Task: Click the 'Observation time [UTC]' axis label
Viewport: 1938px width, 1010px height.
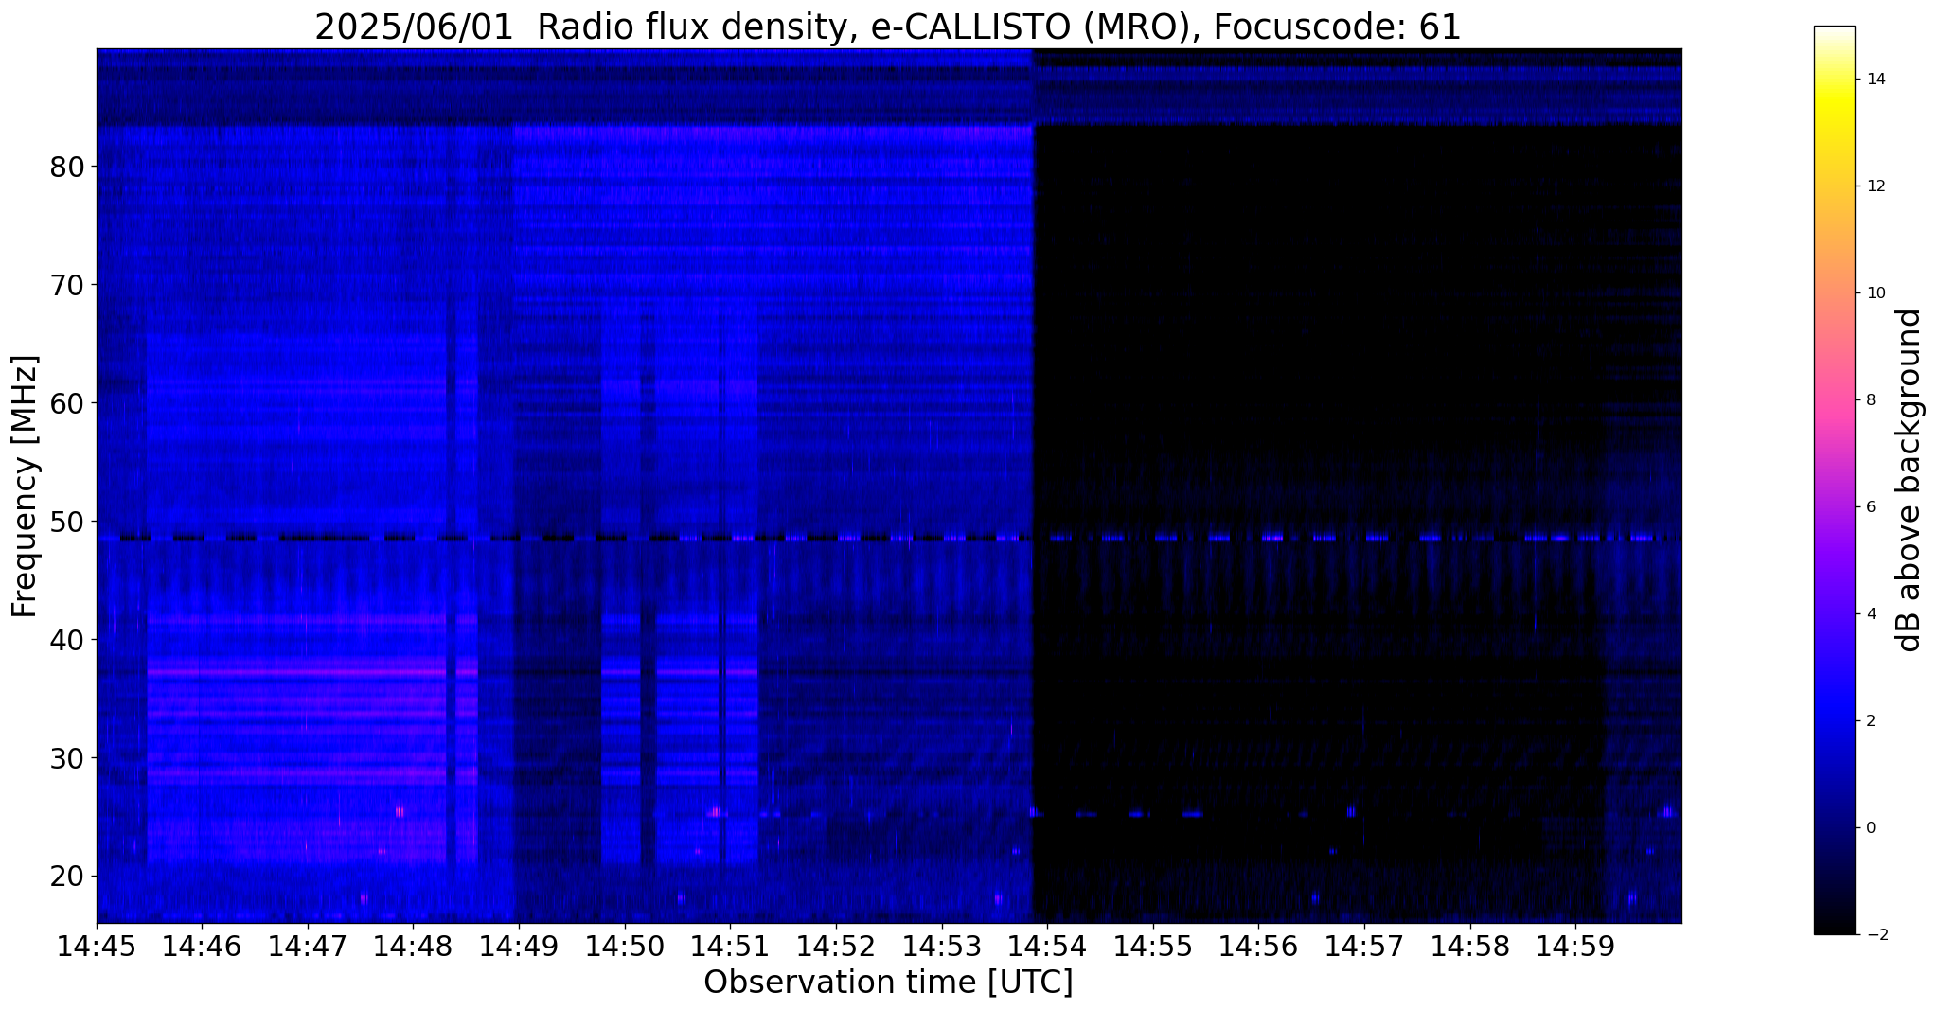Action: 888,983
